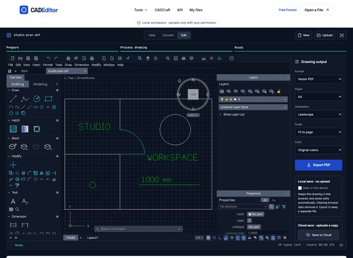The image size is (353, 258).
Task: Click the Export PDF button
Action: [x=318, y=165]
